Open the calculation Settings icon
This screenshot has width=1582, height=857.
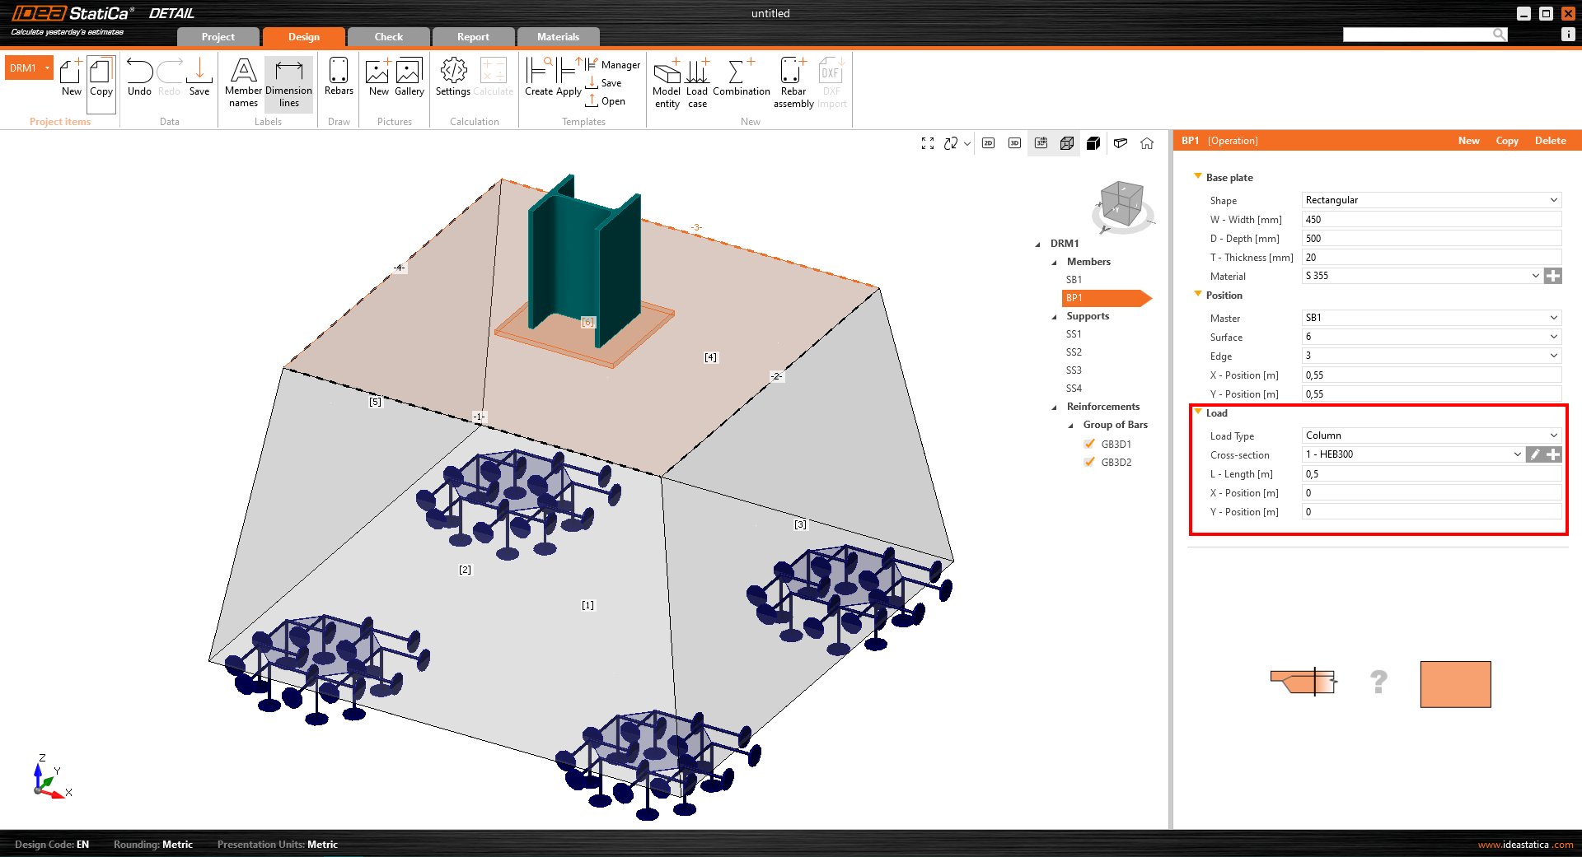pos(452,77)
